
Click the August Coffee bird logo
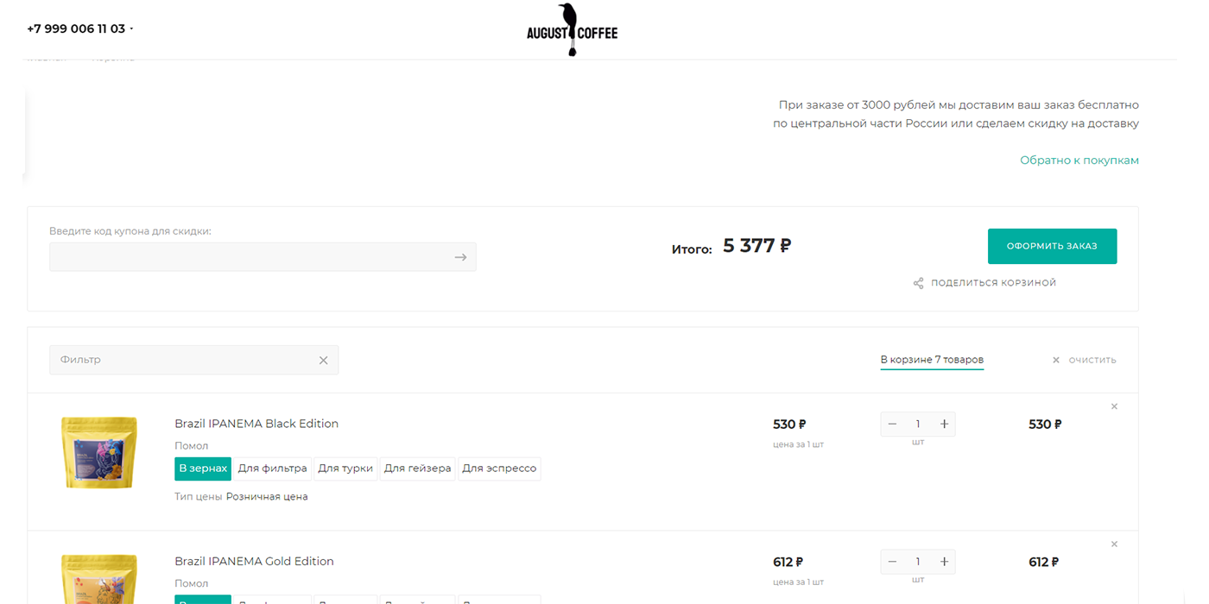click(x=572, y=30)
